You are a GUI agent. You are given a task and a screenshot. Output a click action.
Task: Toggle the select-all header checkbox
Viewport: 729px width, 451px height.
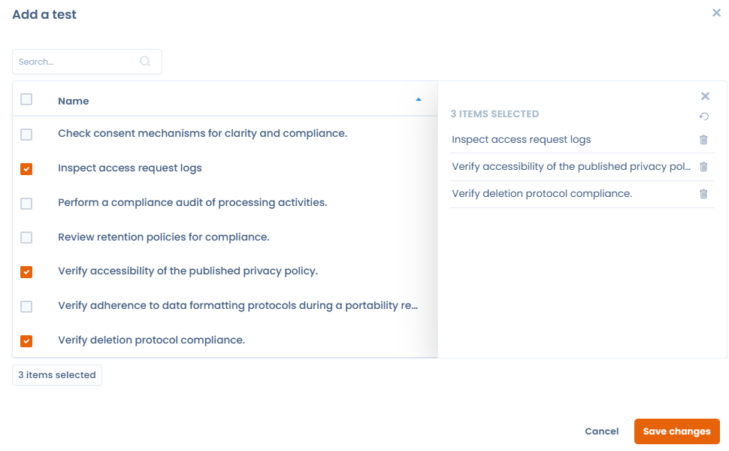coord(26,99)
